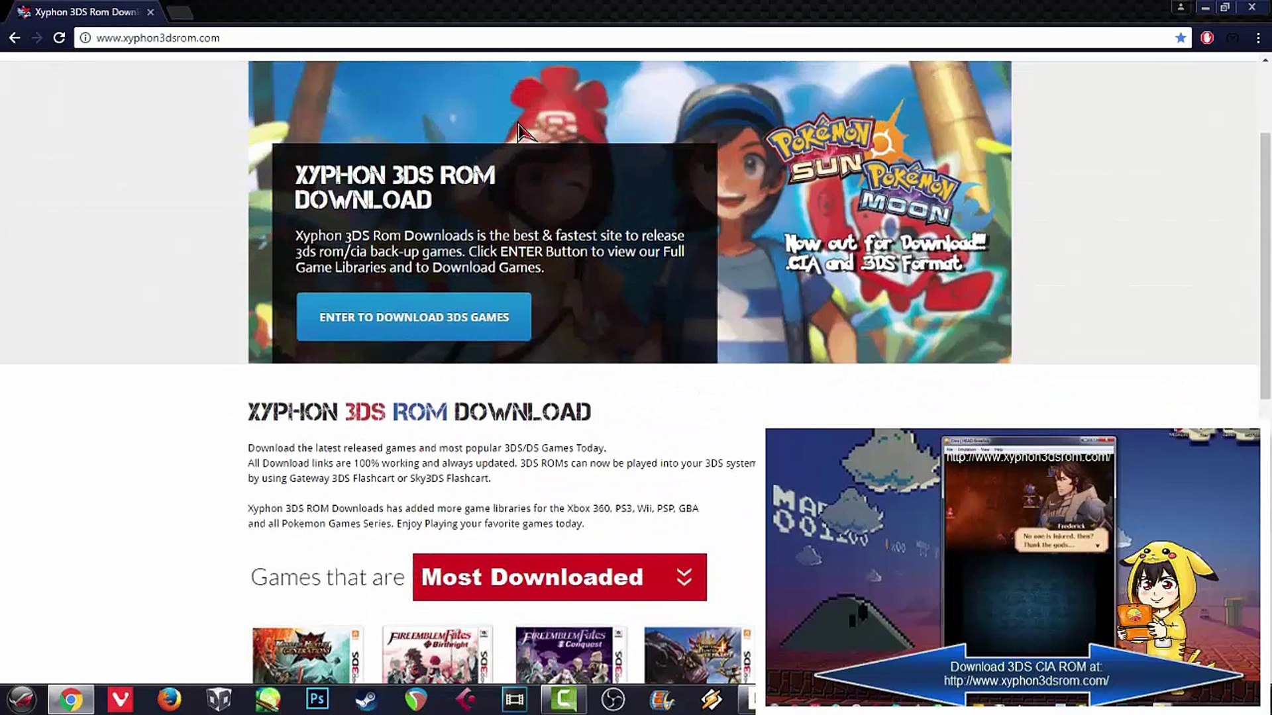This screenshot has height=715, width=1272.
Task: Click the address bar URL field
Action: [596, 38]
